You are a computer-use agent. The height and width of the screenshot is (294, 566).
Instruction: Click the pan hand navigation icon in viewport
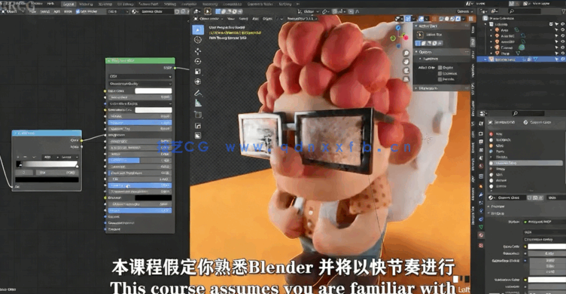406,62
